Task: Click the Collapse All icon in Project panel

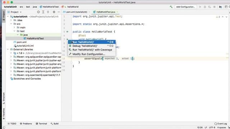Action: pyautogui.click(x=48, y=12)
